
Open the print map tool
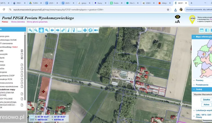point(85,30)
